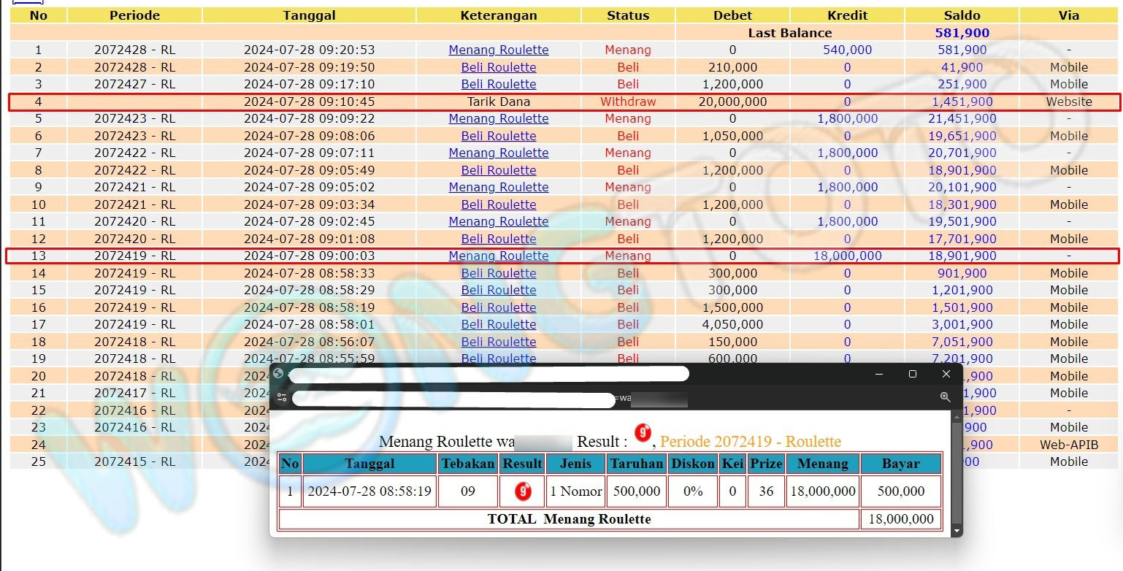
Task: Select the Tarik Dana withdraw row
Action: coord(498,101)
